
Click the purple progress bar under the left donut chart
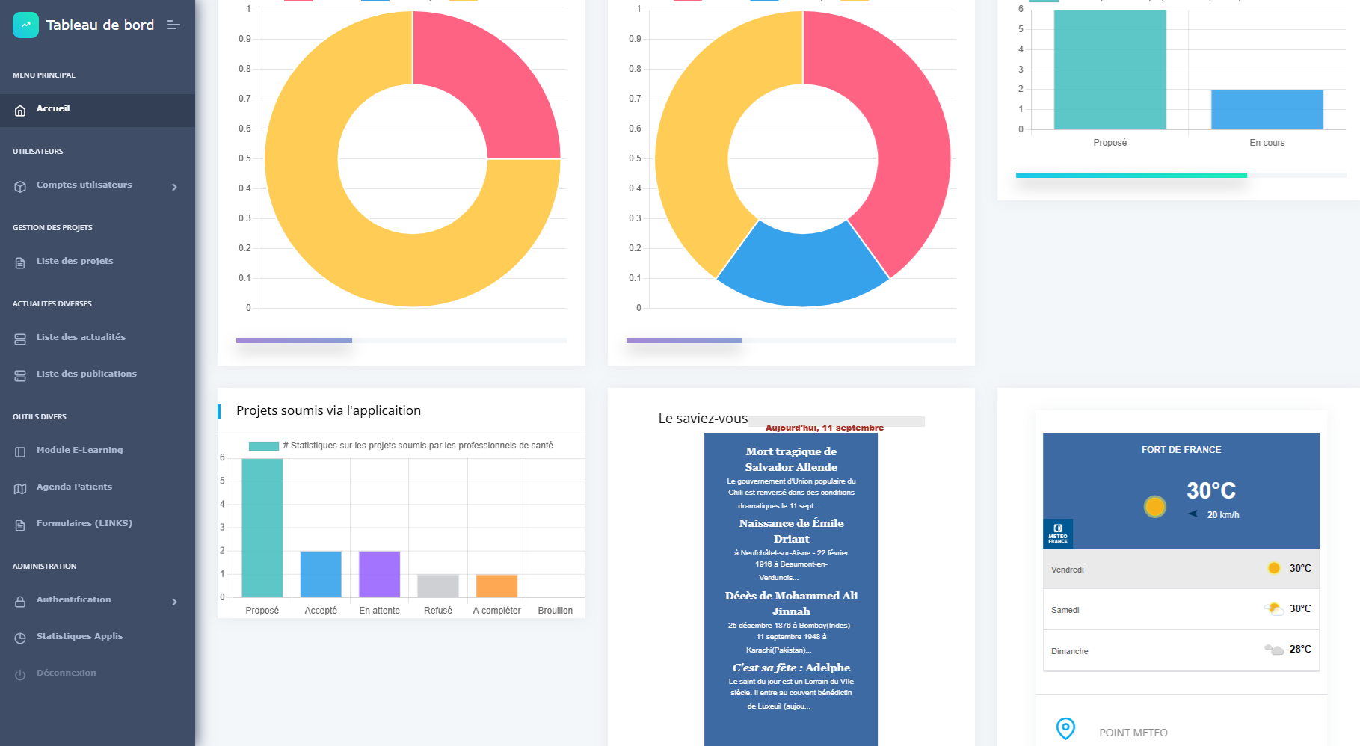click(x=294, y=340)
